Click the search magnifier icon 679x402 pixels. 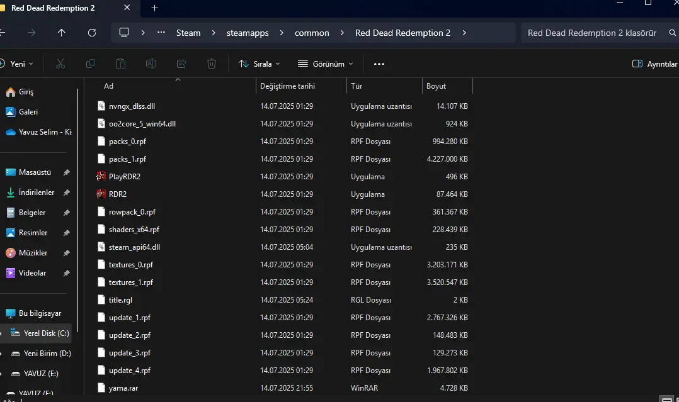point(672,33)
